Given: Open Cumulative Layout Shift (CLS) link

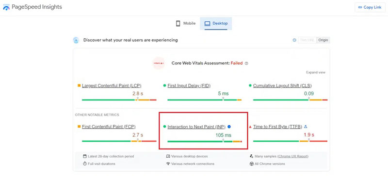Looking at the screenshot, I should tap(282, 86).
